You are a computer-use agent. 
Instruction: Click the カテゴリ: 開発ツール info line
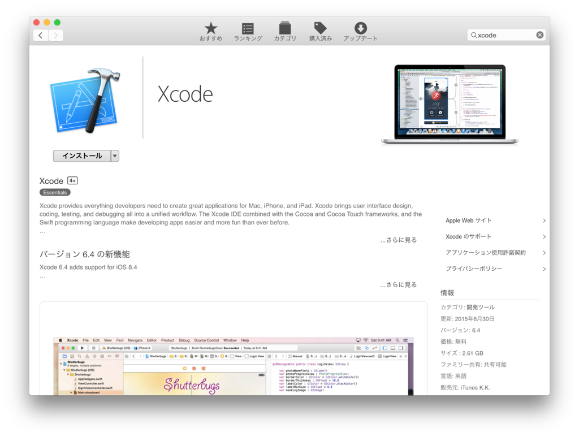[468, 307]
